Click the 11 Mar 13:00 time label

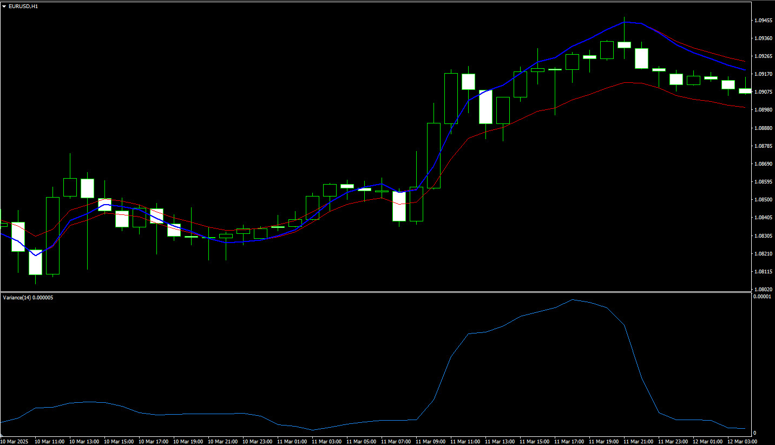[x=500, y=442]
